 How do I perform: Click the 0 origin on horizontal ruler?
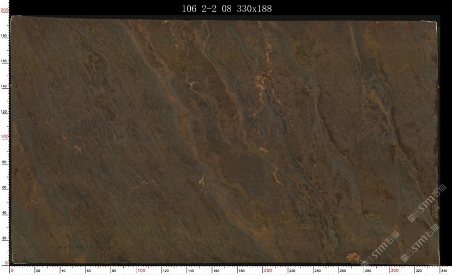[12, 270]
